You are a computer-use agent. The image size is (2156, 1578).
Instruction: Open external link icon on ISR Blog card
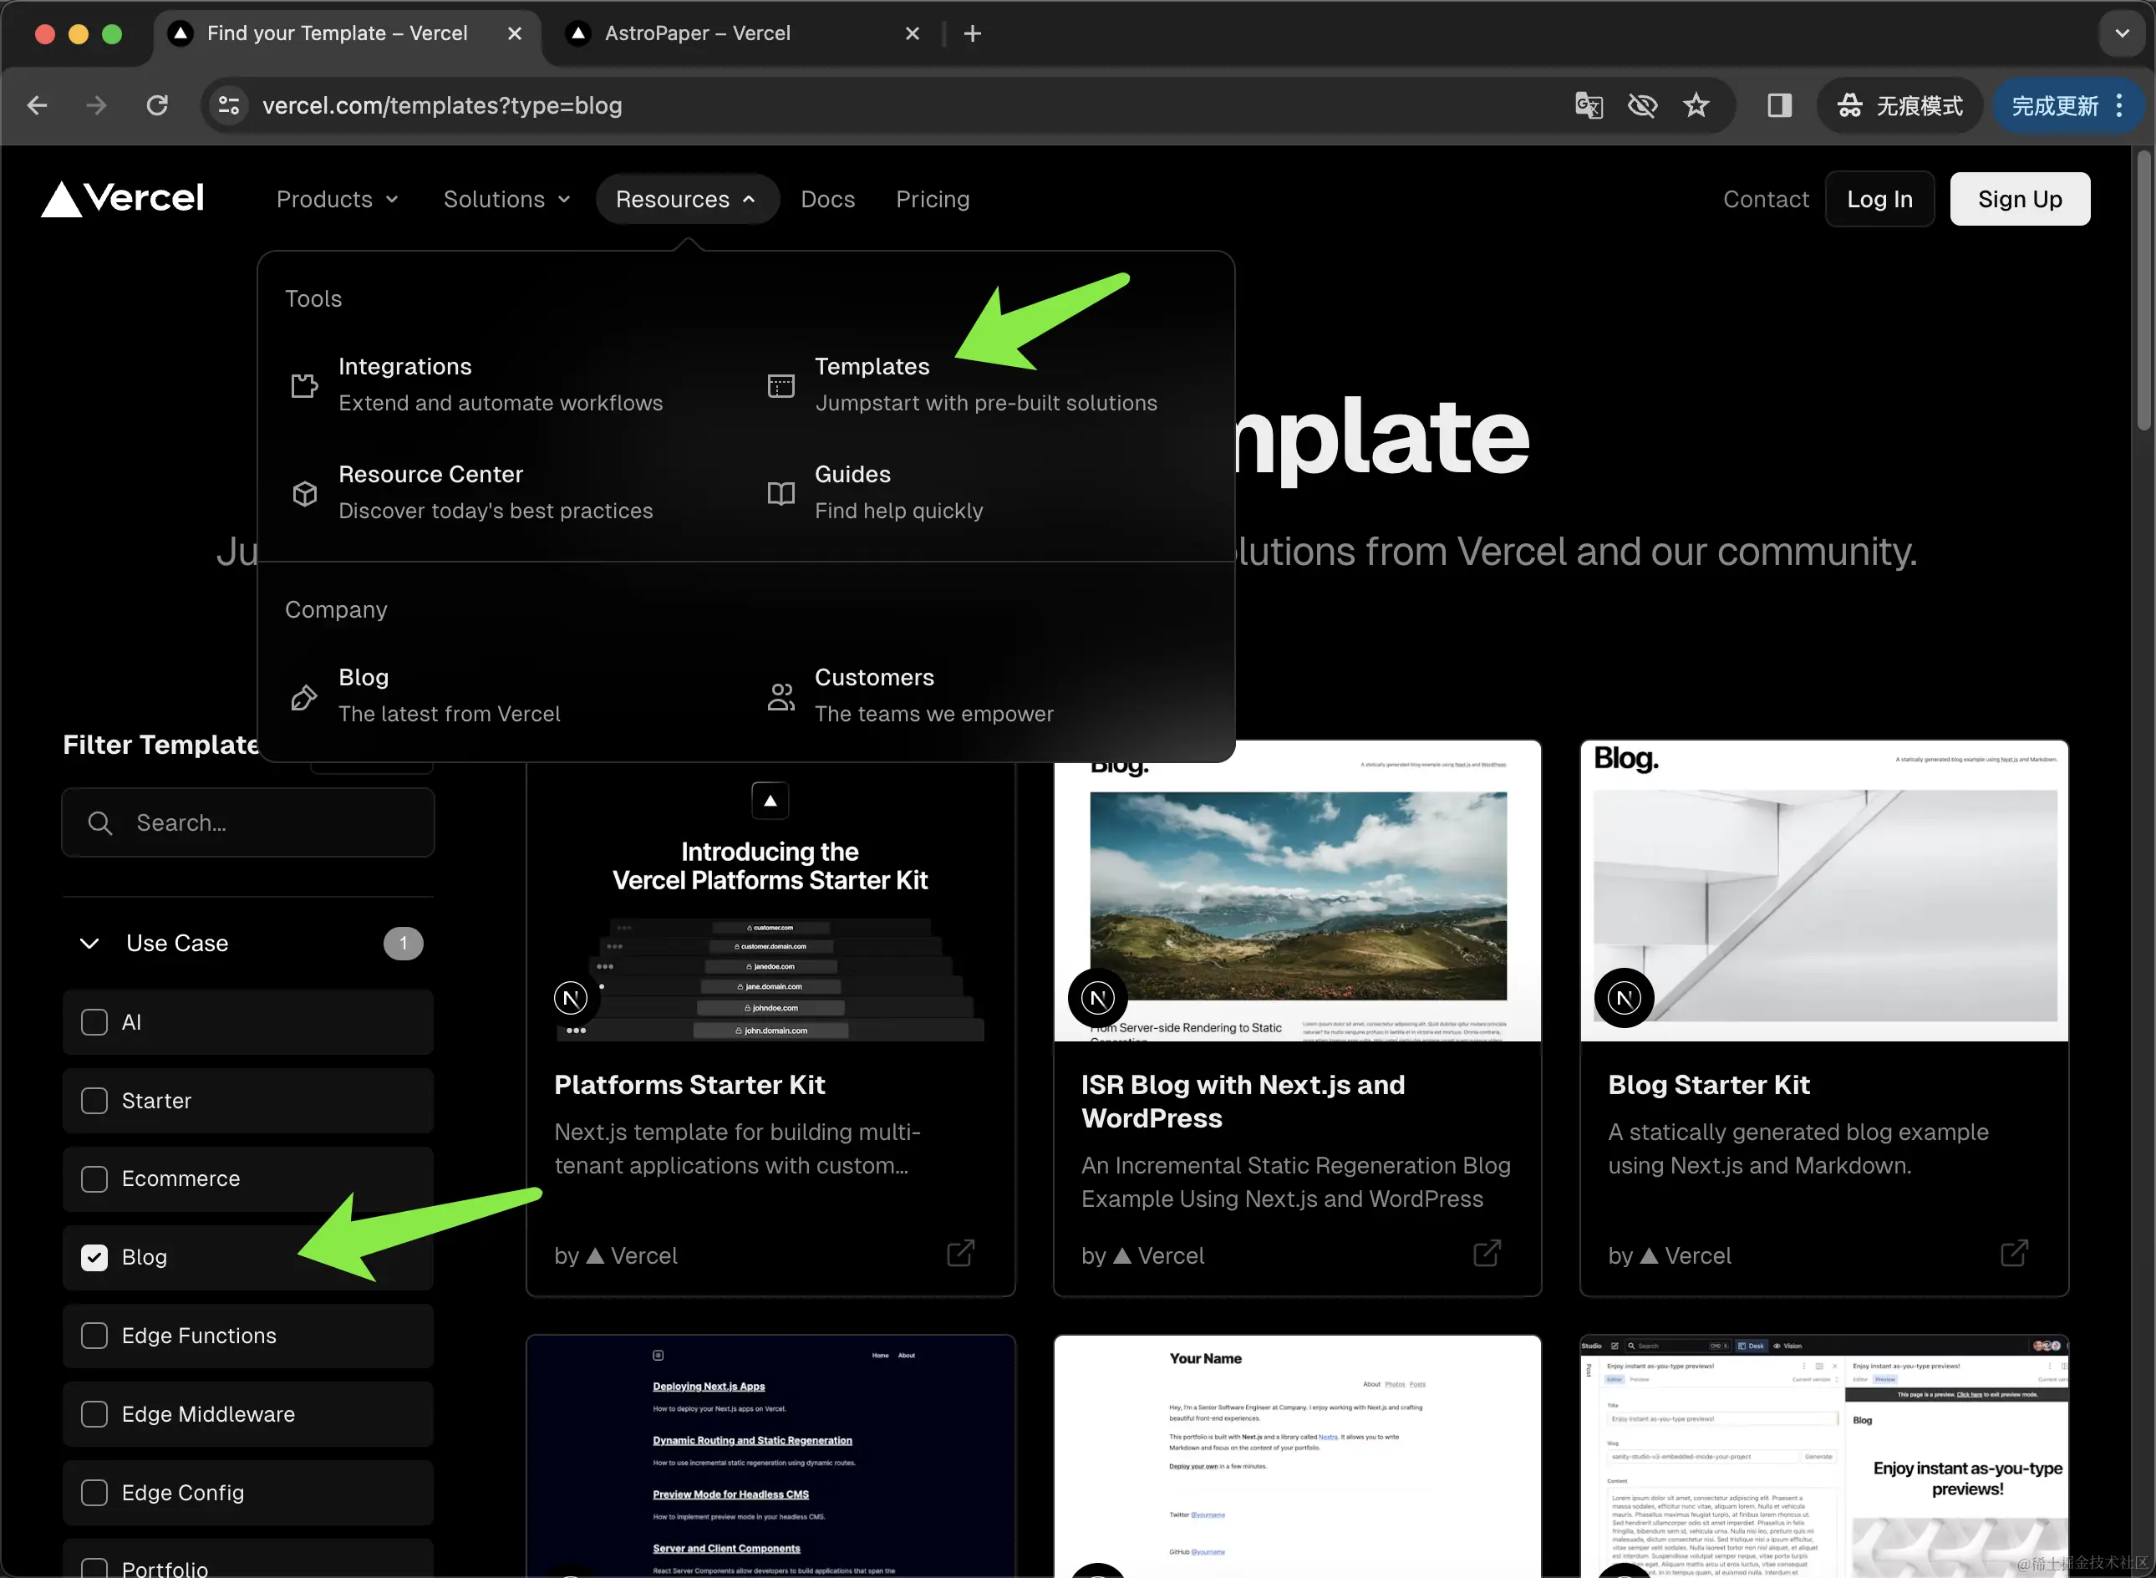pos(1487,1253)
